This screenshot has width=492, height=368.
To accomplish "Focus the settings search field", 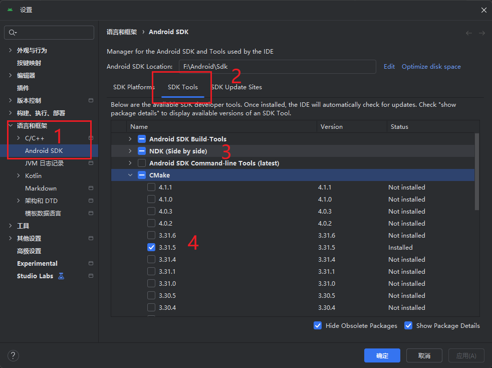I will pos(49,33).
